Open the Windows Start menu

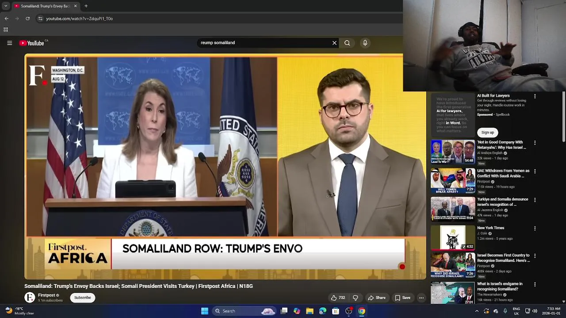205,311
